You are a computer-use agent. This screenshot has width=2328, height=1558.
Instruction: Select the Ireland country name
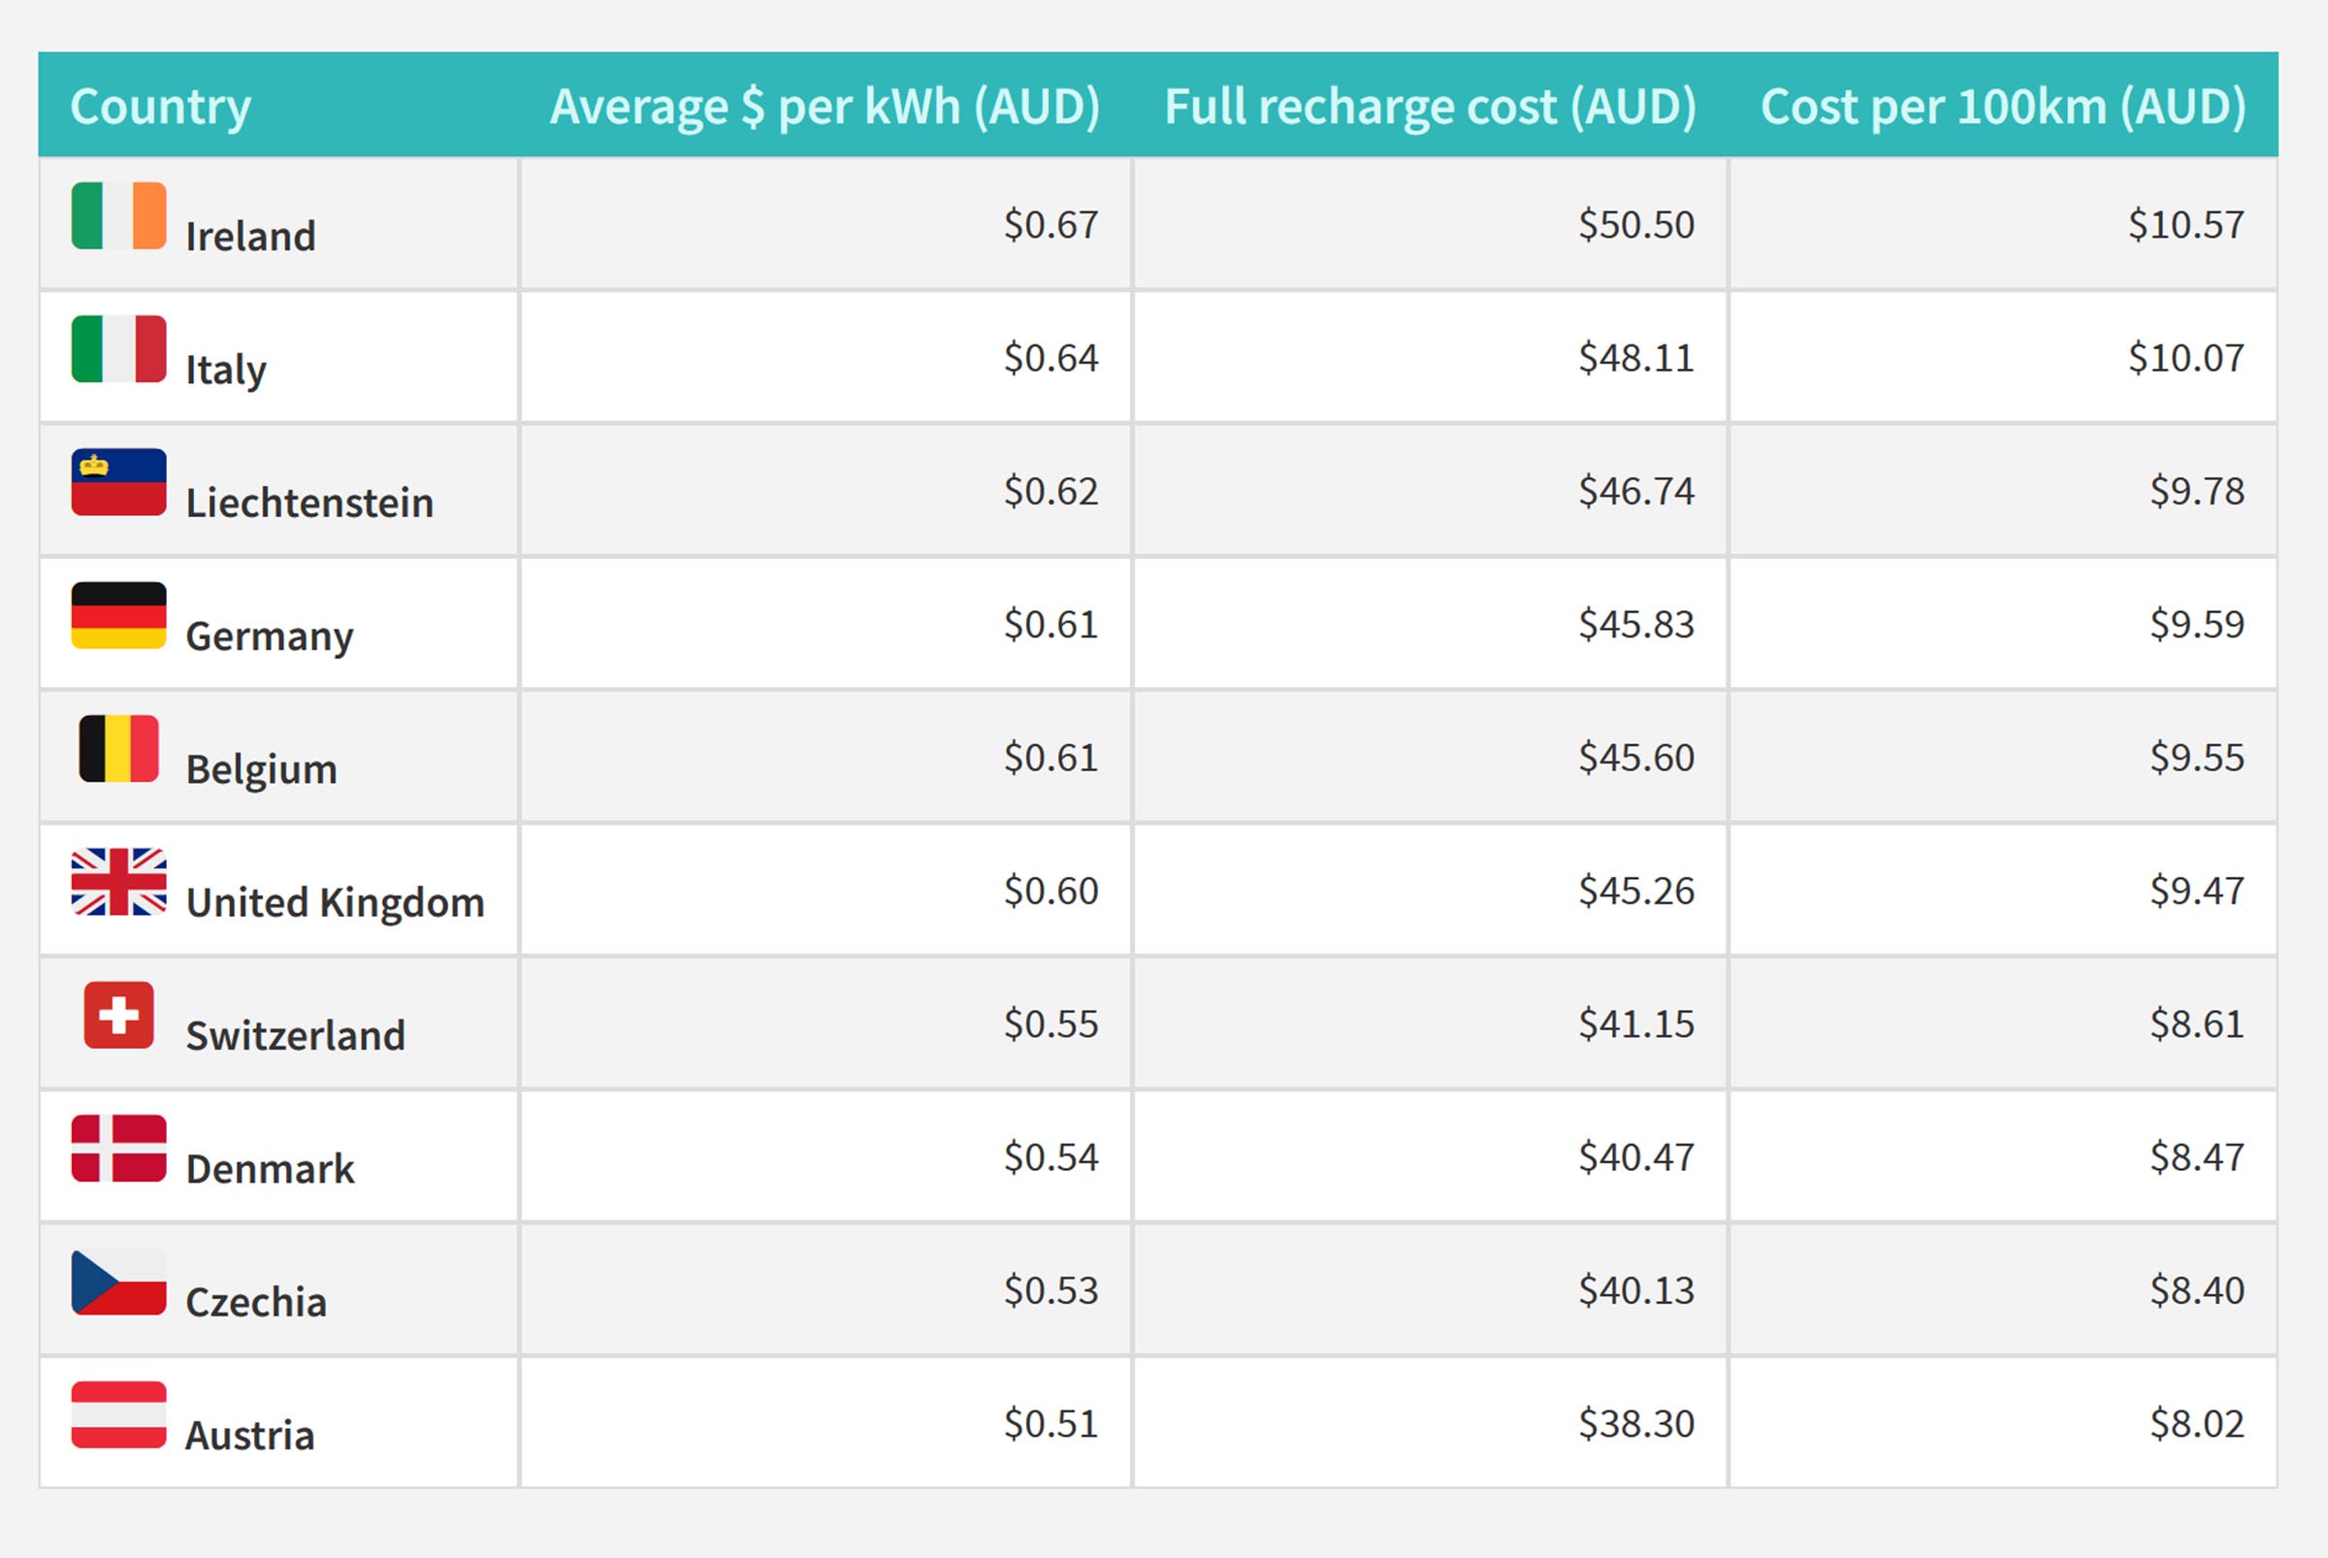coord(250,237)
